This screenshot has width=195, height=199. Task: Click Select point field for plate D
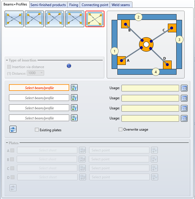119,177
